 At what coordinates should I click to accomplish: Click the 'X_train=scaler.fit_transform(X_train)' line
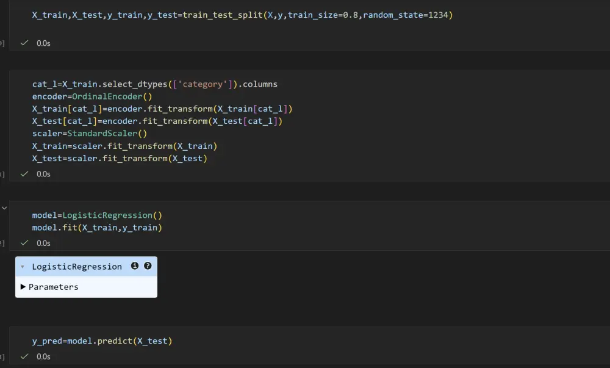(x=124, y=146)
